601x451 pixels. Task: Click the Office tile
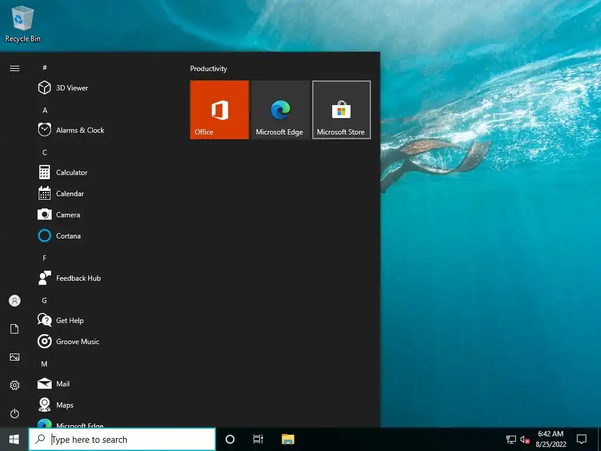click(220, 110)
